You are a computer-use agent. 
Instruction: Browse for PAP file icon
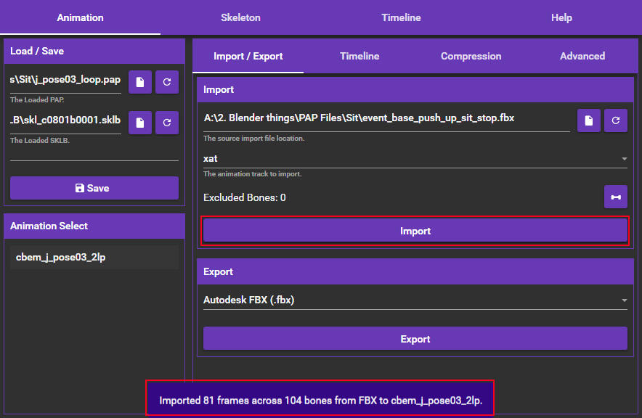coord(140,82)
